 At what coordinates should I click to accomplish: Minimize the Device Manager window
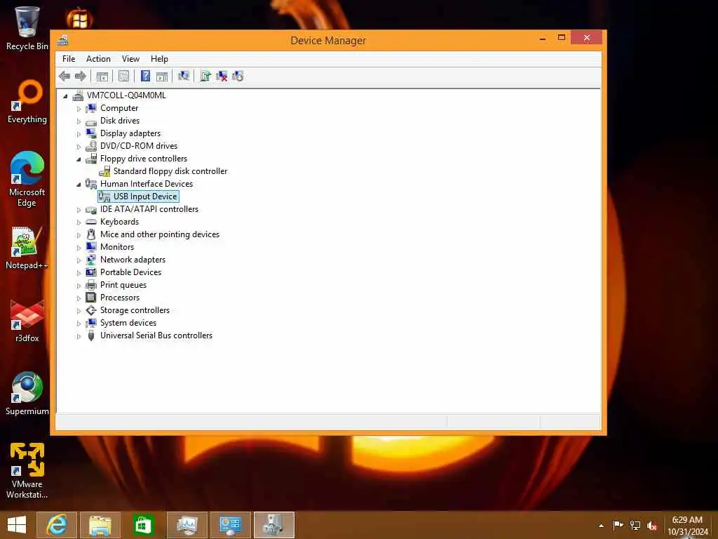[x=543, y=39]
